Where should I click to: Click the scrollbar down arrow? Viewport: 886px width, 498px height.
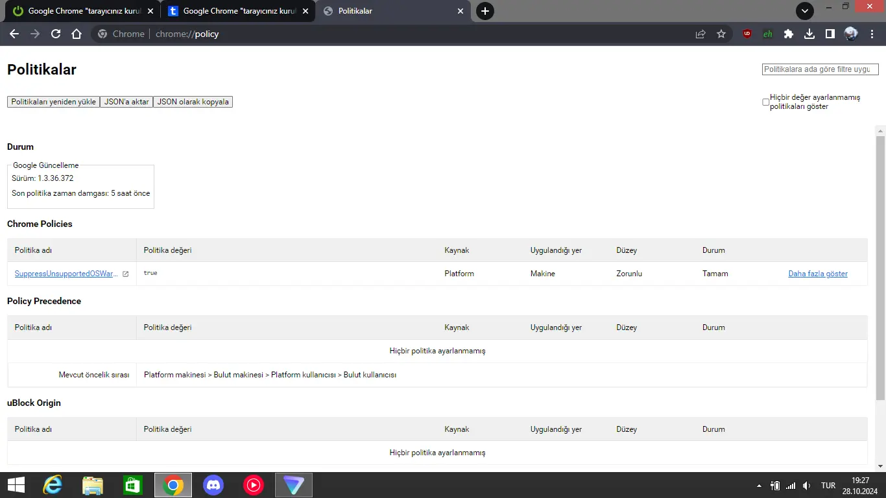pos(880,466)
